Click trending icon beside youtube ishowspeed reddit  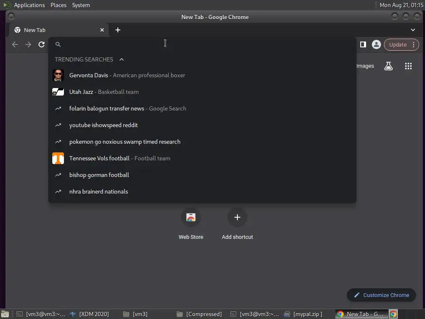58,125
